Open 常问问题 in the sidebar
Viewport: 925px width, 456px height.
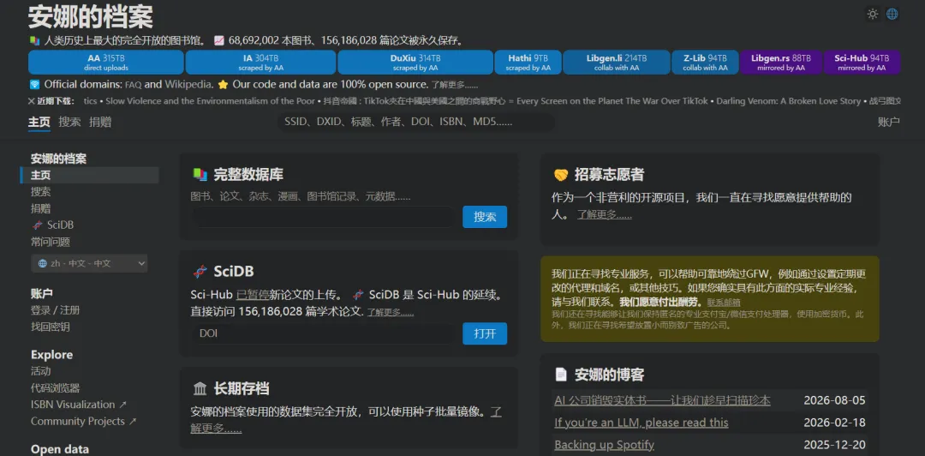point(51,242)
